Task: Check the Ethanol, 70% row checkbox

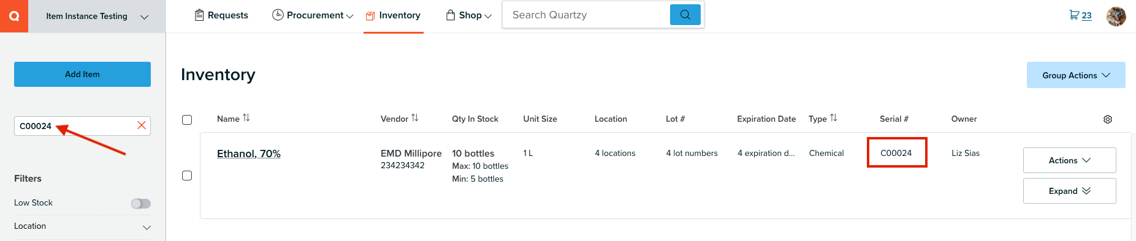Action: [187, 176]
